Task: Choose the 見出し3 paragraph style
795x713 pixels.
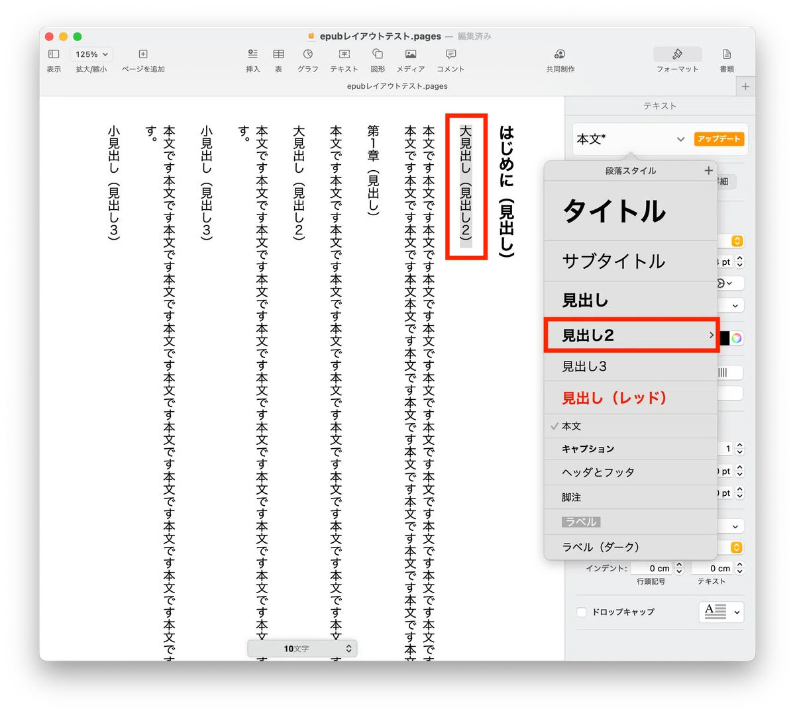Action: pyautogui.click(x=631, y=367)
